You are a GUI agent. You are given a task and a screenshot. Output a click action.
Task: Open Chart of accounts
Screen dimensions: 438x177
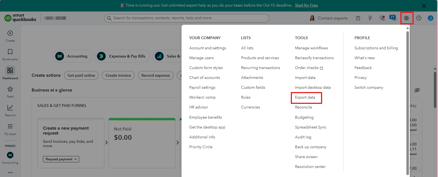coord(205,78)
